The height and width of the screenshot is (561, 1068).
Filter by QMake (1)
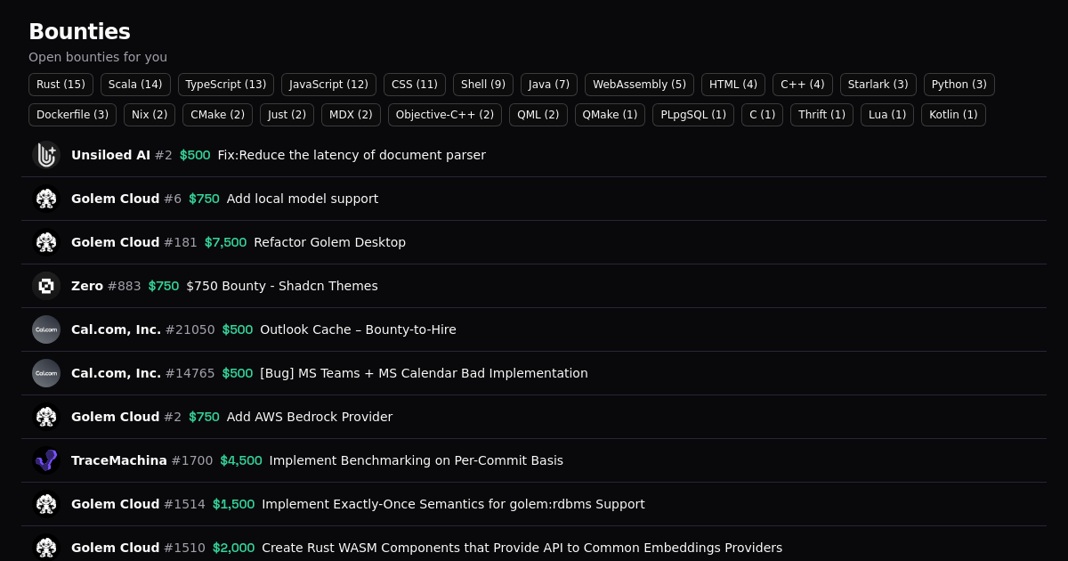click(610, 115)
